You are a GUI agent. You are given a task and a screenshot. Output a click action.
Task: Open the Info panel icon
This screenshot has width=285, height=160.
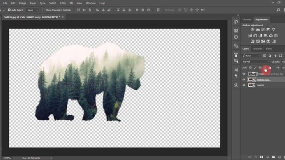[x=236, y=37]
